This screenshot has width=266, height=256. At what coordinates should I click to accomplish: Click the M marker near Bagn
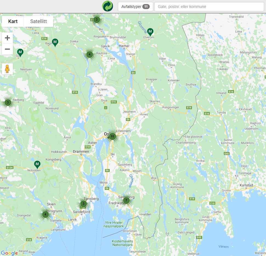[55, 42]
